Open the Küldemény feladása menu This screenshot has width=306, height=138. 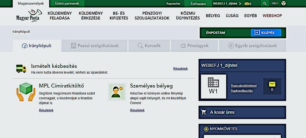click(x=60, y=16)
